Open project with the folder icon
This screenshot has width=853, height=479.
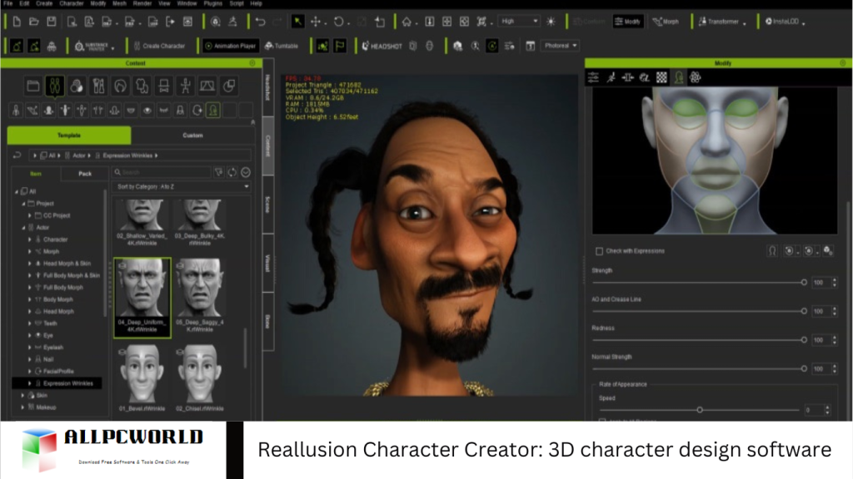point(33,22)
